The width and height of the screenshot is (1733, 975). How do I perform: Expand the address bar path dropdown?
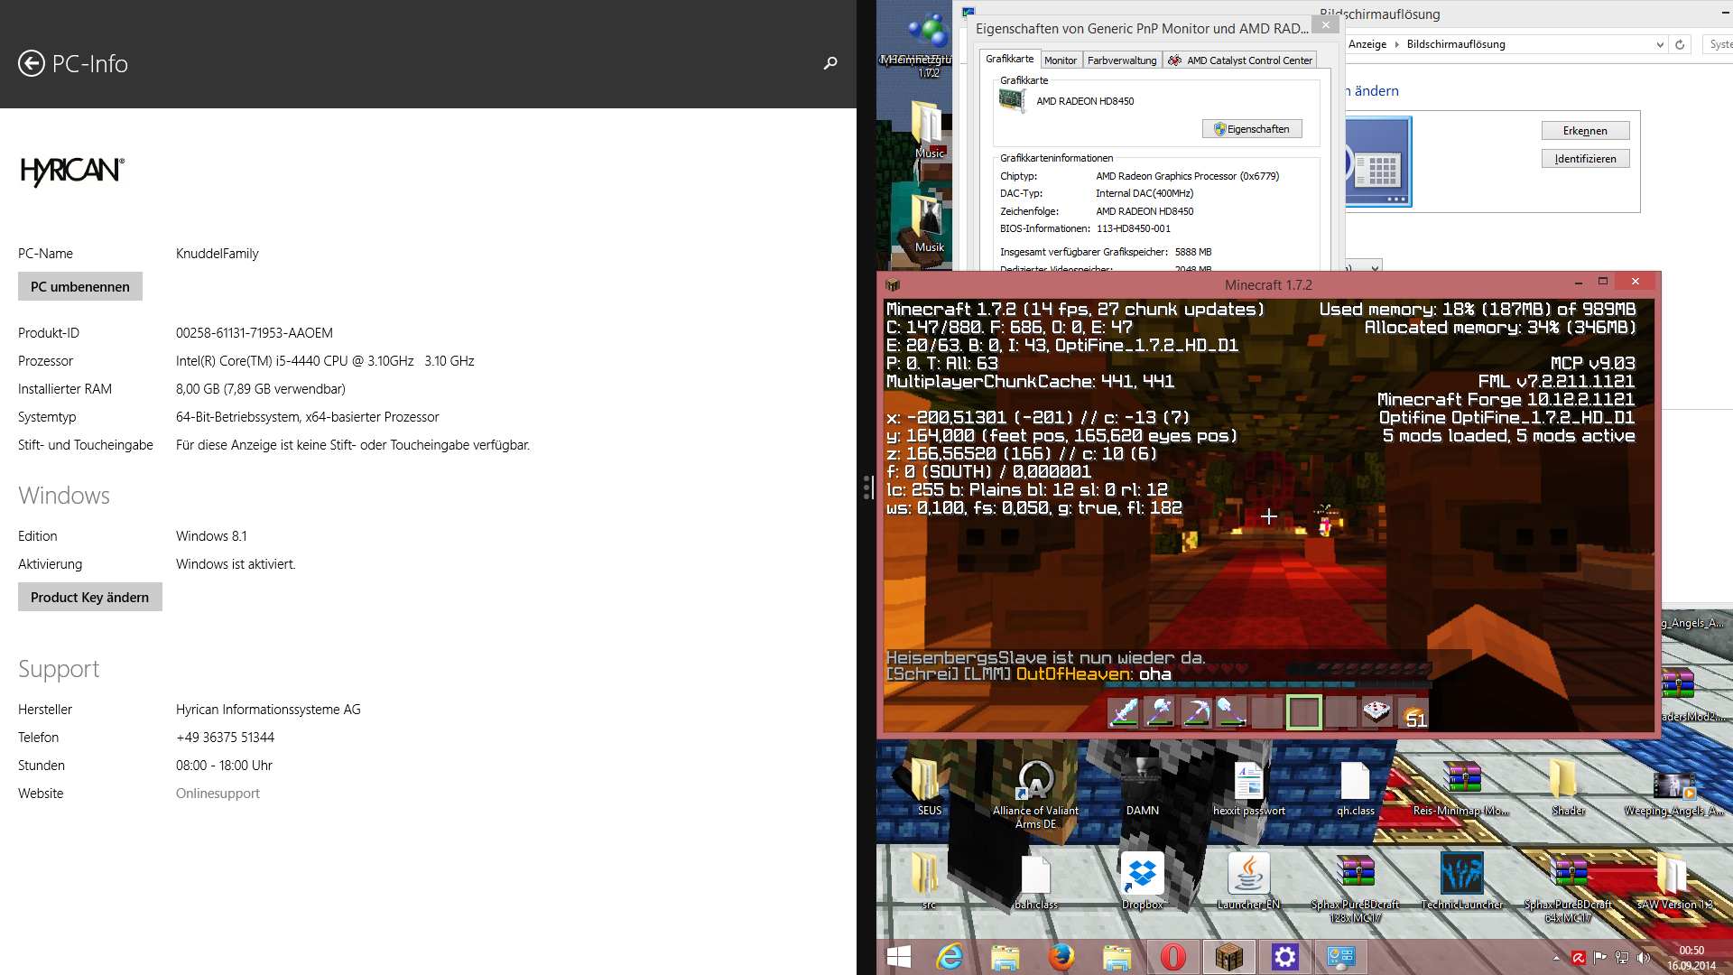(1659, 44)
